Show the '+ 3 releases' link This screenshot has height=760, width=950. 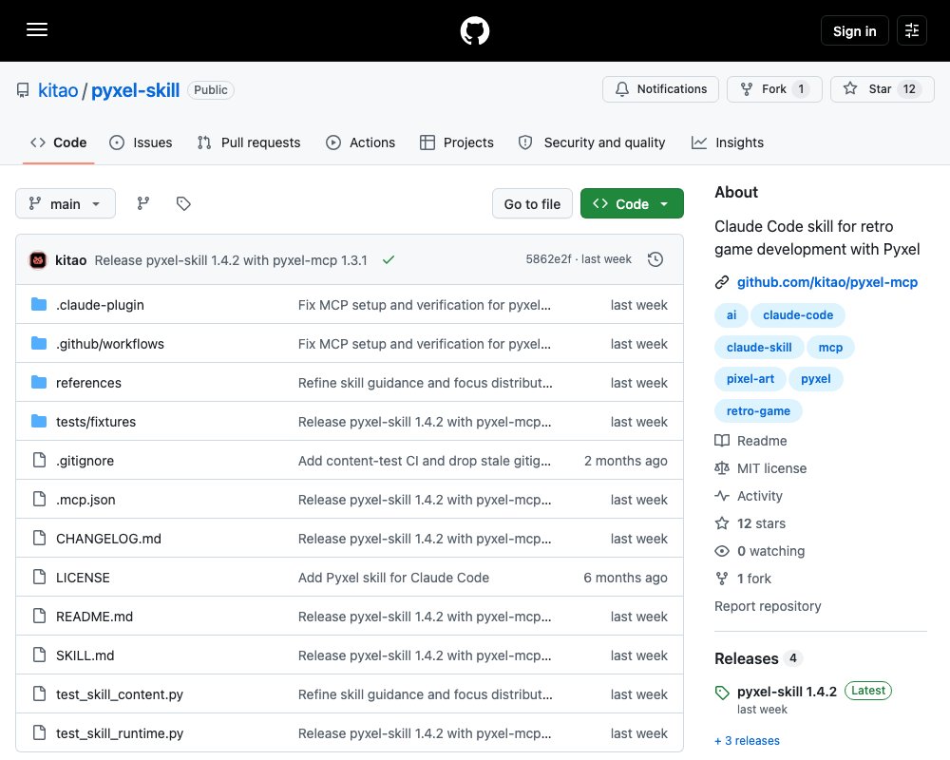click(747, 741)
